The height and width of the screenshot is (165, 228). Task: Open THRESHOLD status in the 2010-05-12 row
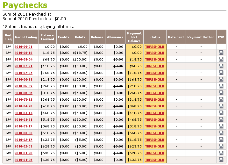[154, 100]
